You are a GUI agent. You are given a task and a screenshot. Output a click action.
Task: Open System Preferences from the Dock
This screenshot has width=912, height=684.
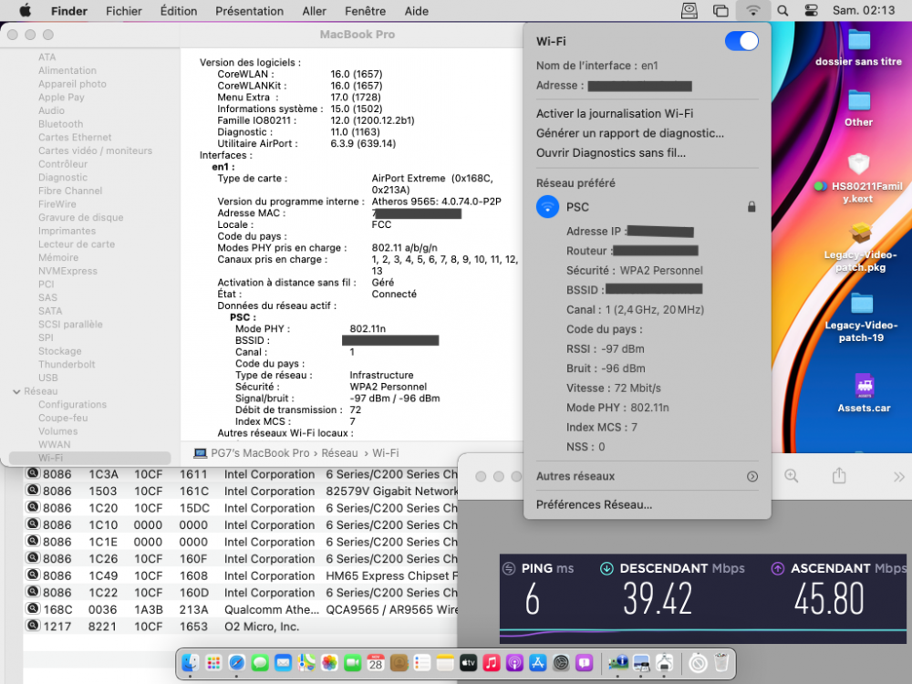[561, 662]
